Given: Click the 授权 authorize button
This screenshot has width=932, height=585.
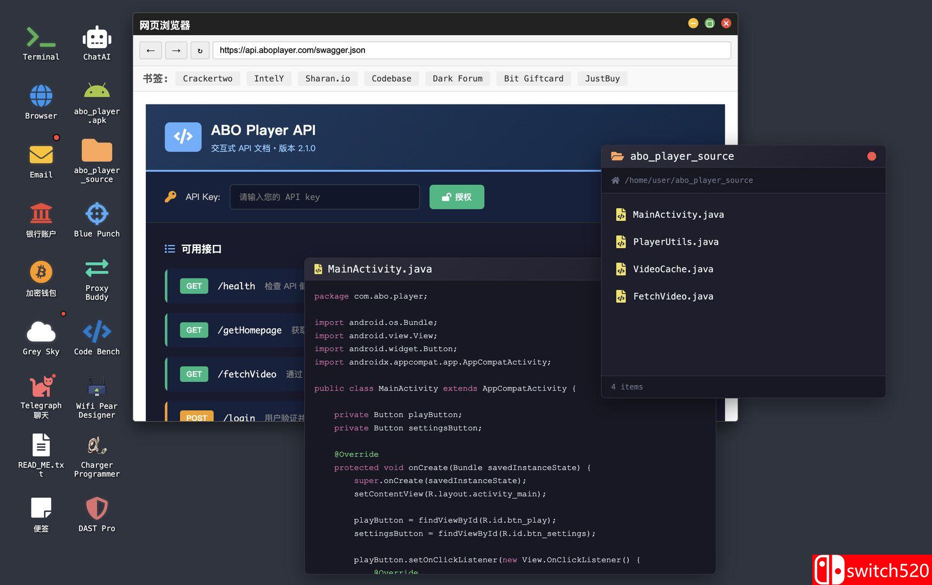Looking at the screenshot, I should (x=457, y=197).
